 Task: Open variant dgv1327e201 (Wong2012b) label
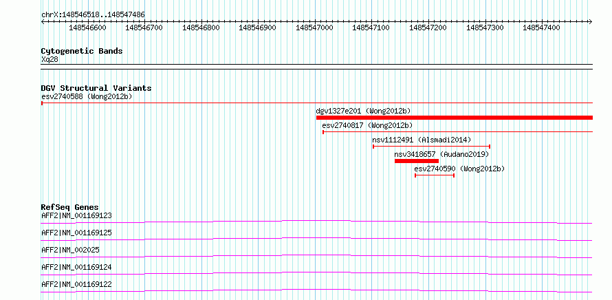(x=363, y=111)
